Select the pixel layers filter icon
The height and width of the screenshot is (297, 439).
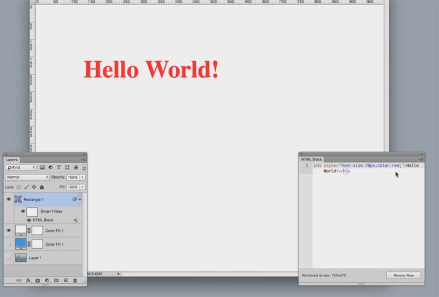pos(43,167)
